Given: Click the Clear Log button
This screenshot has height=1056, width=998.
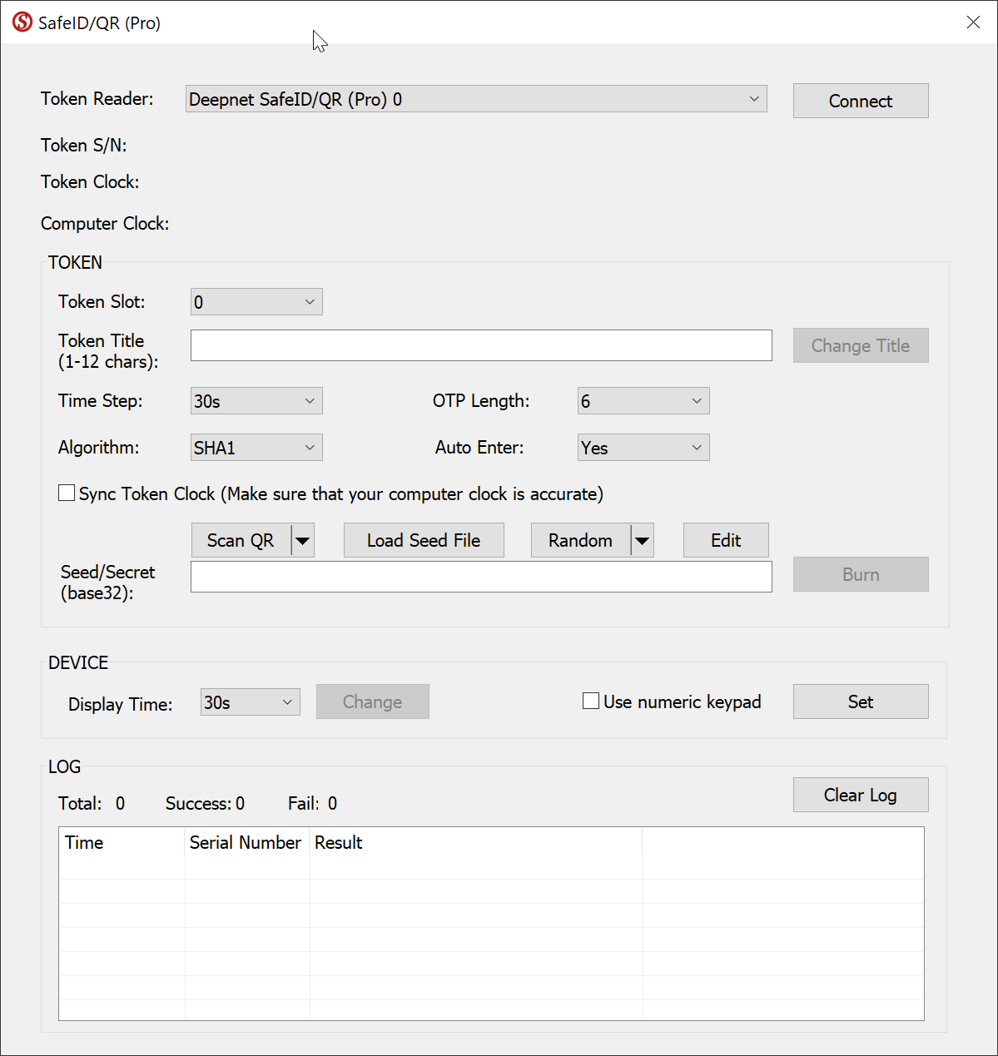Looking at the screenshot, I should pyautogui.click(x=860, y=795).
